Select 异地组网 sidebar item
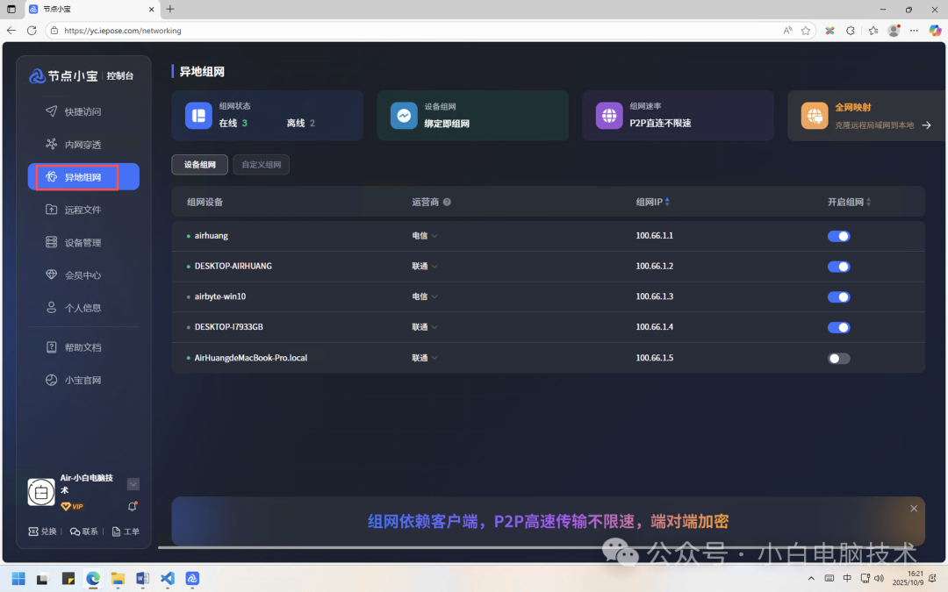 click(83, 177)
